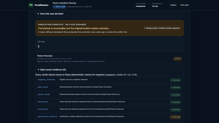
Task: Click 'The backup is recoverable' headline
Action: [74, 28]
